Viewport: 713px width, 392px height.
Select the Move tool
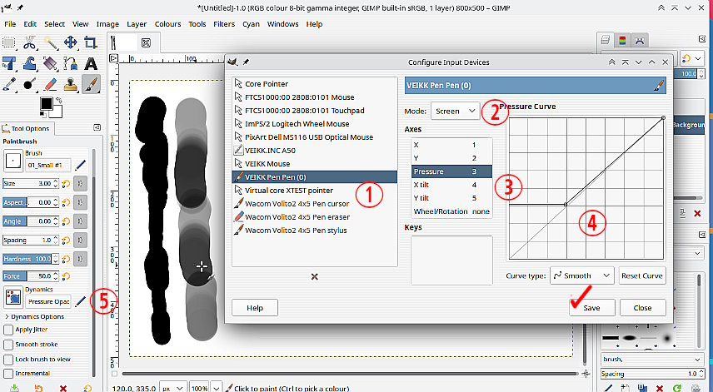(71, 43)
